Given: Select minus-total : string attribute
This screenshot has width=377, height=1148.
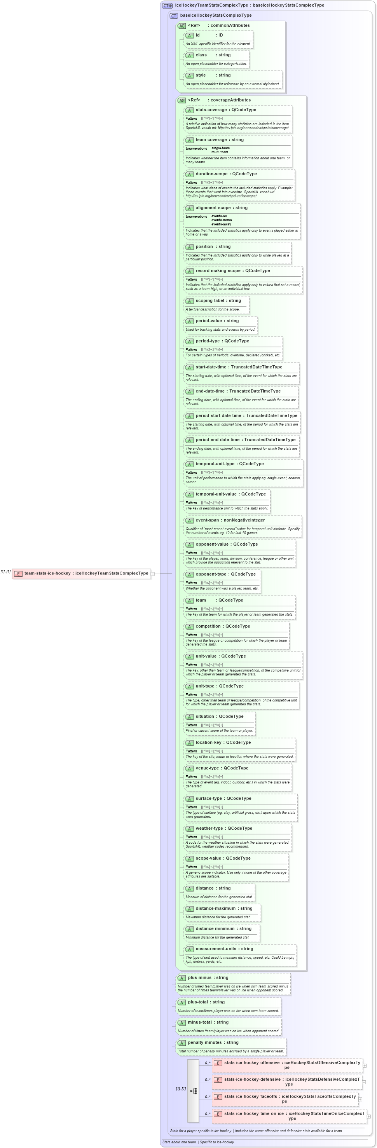Looking at the screenshot, I should point(208,1022).
